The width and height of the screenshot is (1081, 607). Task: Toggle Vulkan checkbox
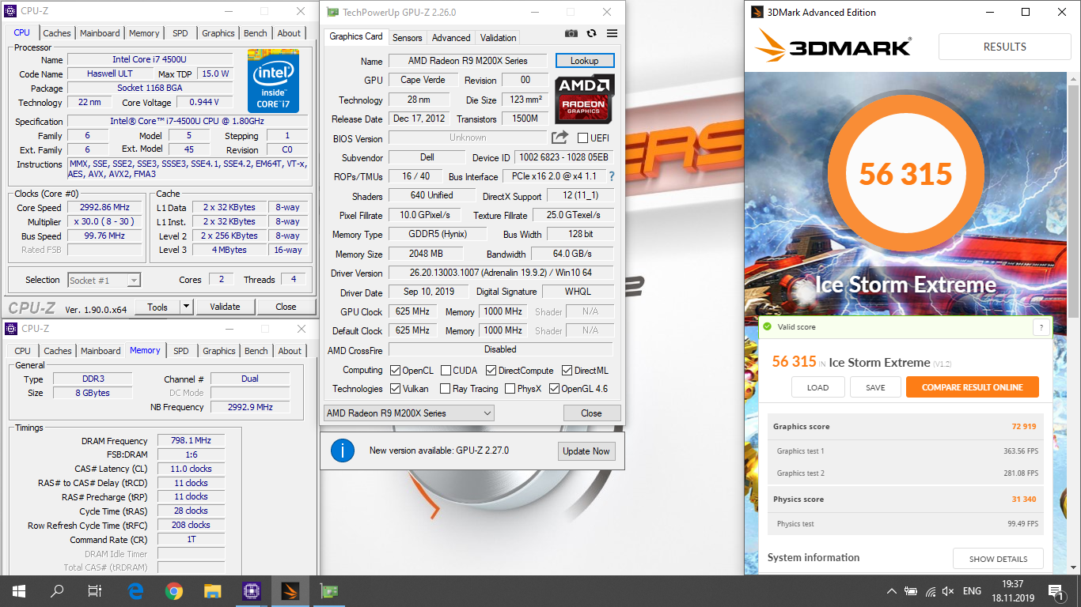[396, 389]
